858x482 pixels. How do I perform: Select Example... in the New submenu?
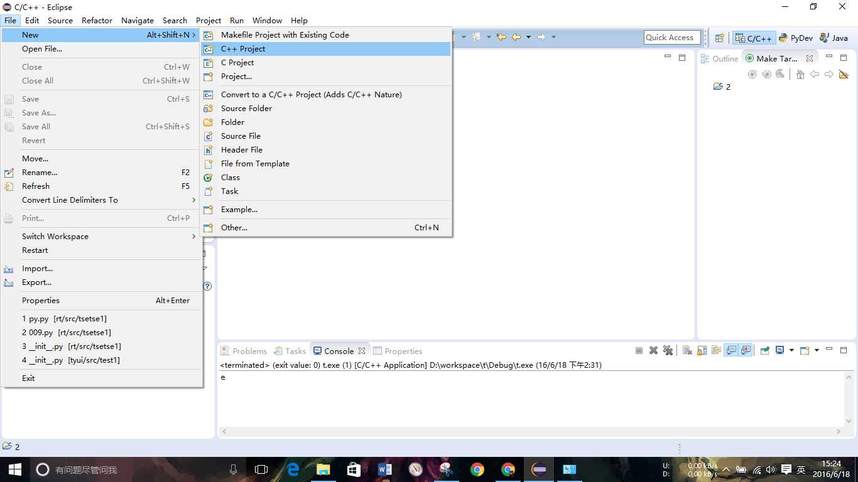coord(326,210)
